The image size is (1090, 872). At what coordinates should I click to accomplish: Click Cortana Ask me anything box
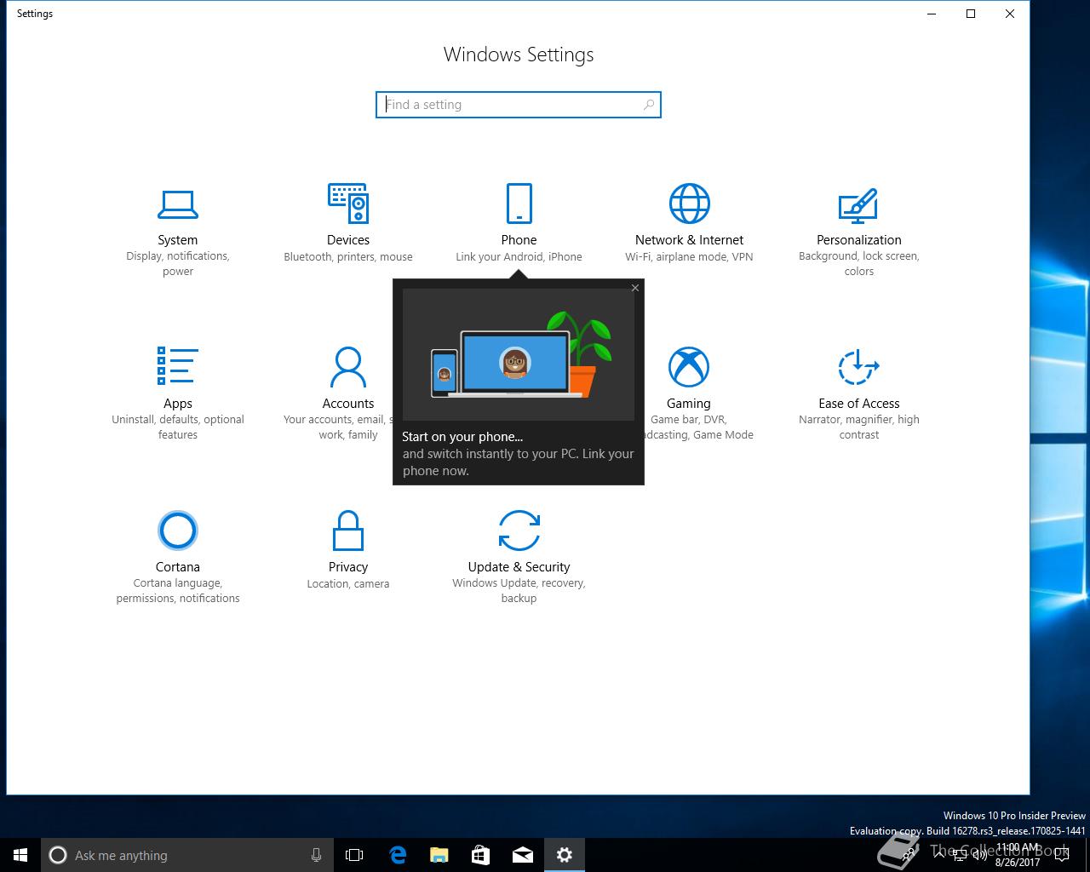click(186, 855)
